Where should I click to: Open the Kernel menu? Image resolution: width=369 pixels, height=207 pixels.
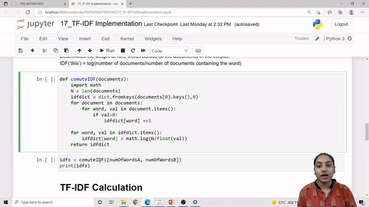tap(127, 39)
